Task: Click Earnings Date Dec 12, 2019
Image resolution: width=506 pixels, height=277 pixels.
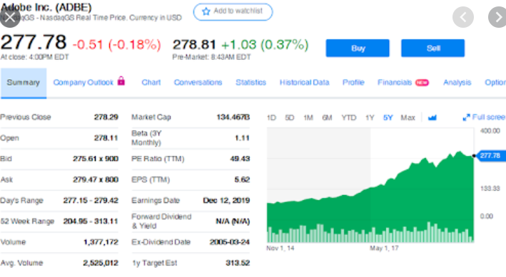Action: click(x=226, y=200)
